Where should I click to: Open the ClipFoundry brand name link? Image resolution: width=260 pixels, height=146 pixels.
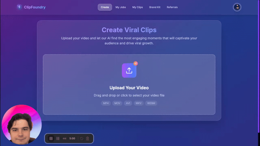(x=35, y=7)
